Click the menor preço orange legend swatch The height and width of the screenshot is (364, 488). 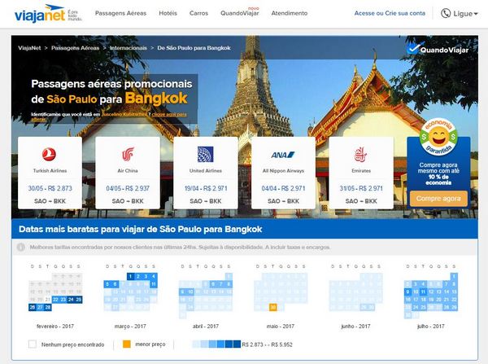[x=127, y=344]
